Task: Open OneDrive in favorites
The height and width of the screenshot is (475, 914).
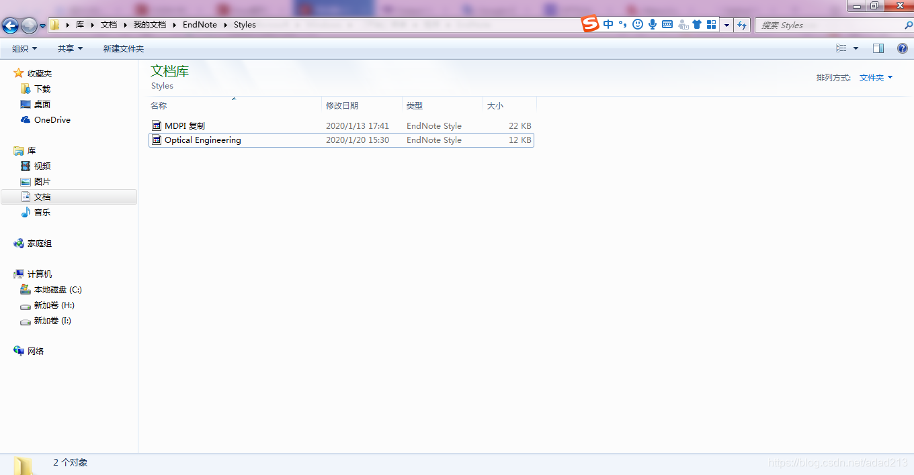Action: 52,120
